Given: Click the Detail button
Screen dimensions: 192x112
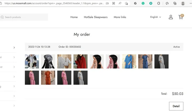Looking at the screenshot, I should [176, 106].
